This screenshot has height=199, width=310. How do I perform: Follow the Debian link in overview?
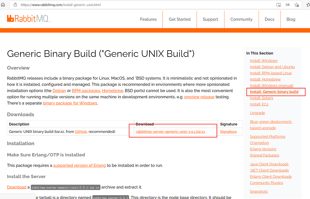click(x=59, y=91)
